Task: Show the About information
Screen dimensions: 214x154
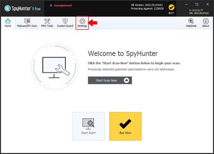Action: [206, 23]
